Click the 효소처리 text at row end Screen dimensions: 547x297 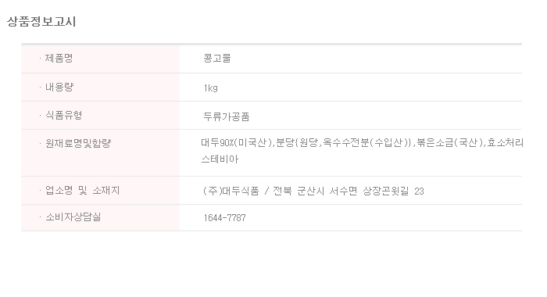505,143
